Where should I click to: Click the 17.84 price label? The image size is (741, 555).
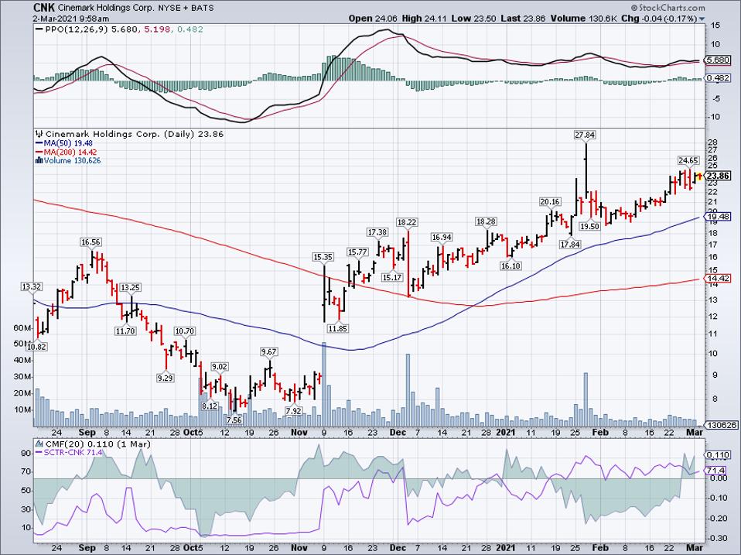(570, 245)
